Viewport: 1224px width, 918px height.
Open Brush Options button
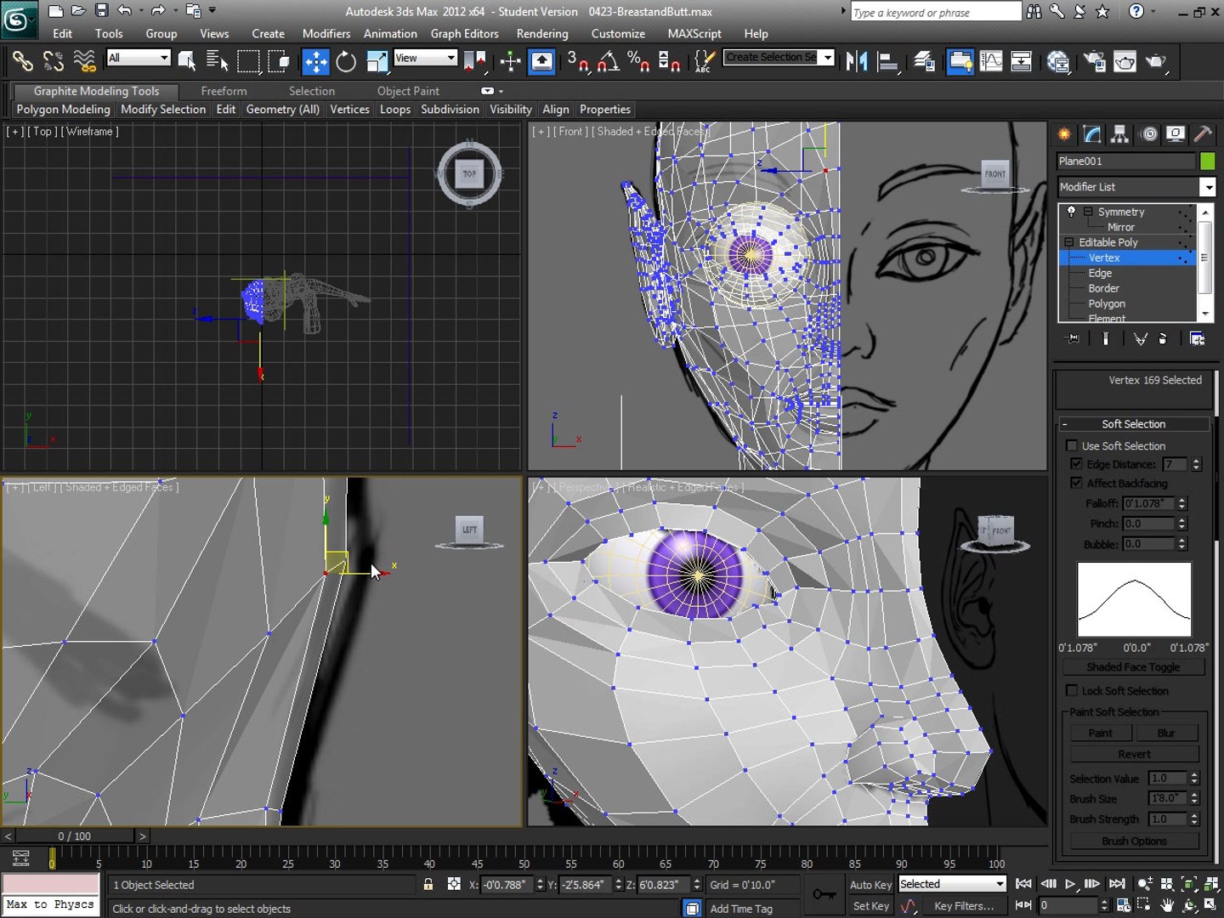1134,841
